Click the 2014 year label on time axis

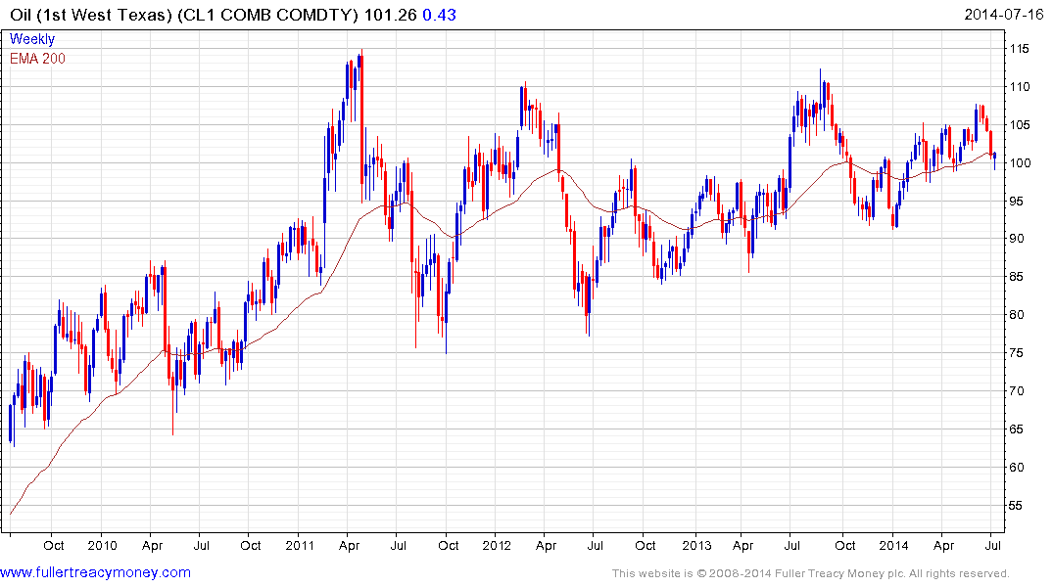pos(894,545)
